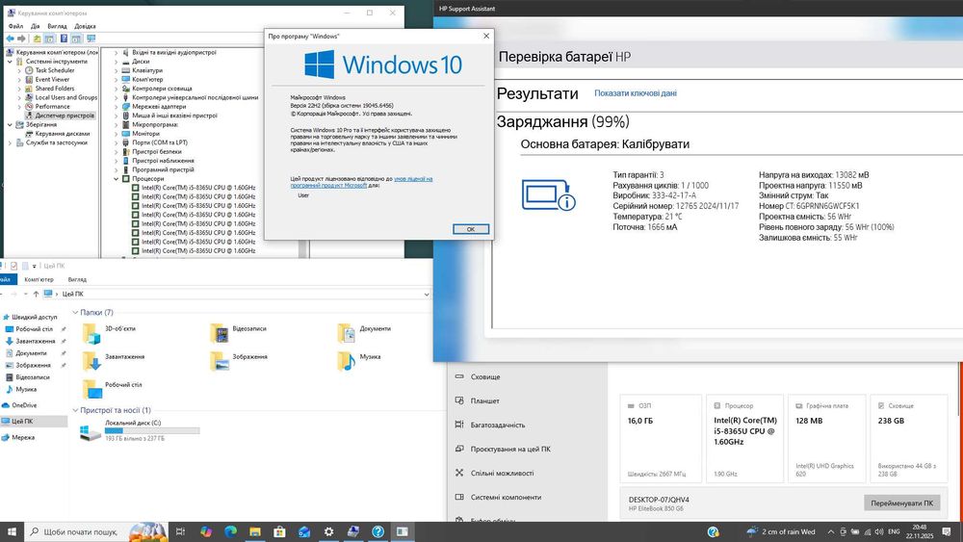Click the Up one level folder icon in Computer Management
The height and width of the screenshot is (542, 963).
[x=37, y=39]
